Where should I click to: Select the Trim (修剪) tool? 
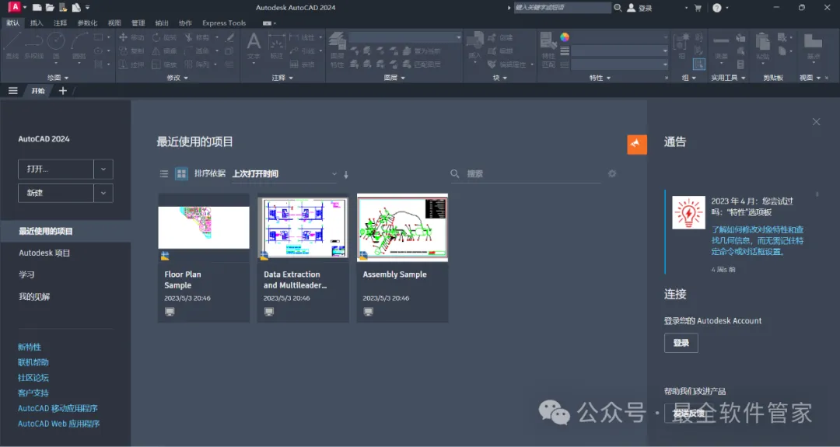(x=197, y=37)
